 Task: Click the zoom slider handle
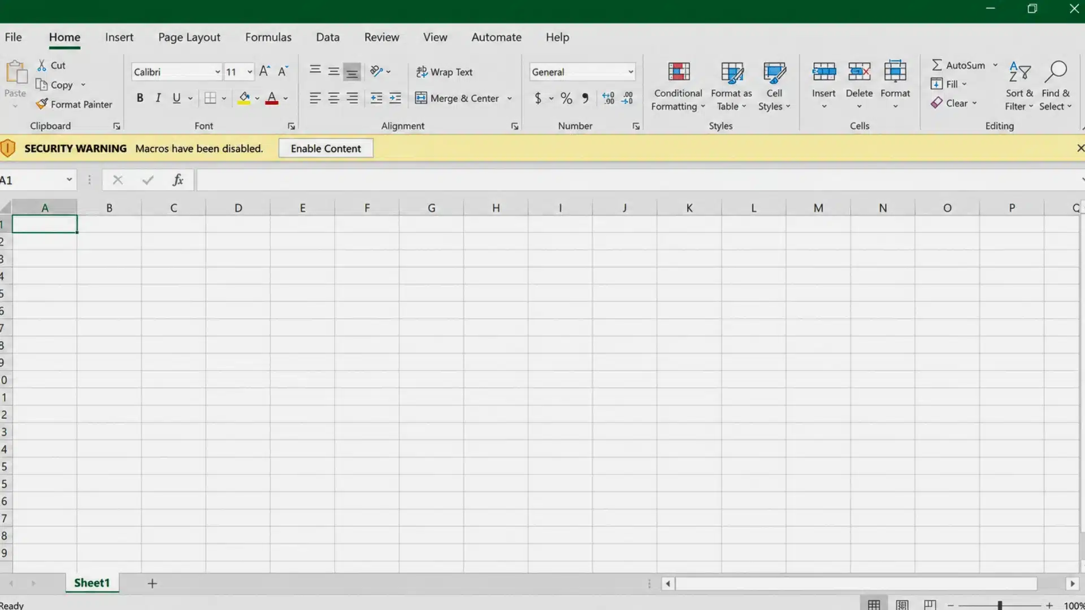[x=1000, y=605]
